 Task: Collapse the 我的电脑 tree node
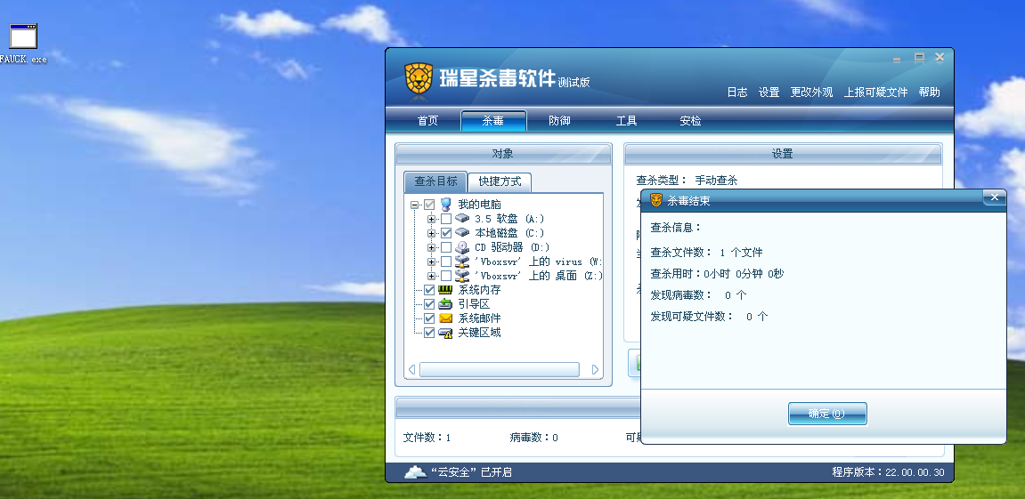coord(414,205)
